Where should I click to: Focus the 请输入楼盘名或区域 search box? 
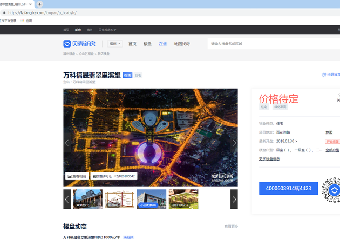274,44
